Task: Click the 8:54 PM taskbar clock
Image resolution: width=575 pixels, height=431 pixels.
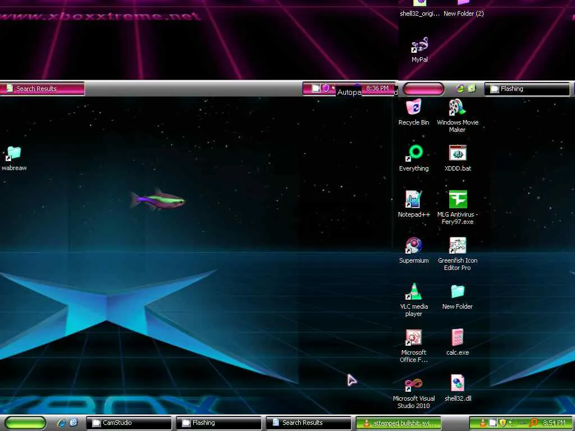Action: coord(554,423)
